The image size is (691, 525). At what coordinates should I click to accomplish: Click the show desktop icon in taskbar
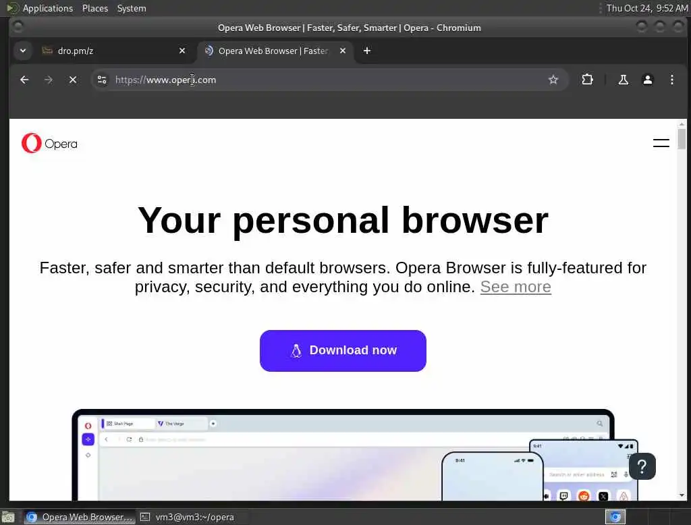click(8, 517)
